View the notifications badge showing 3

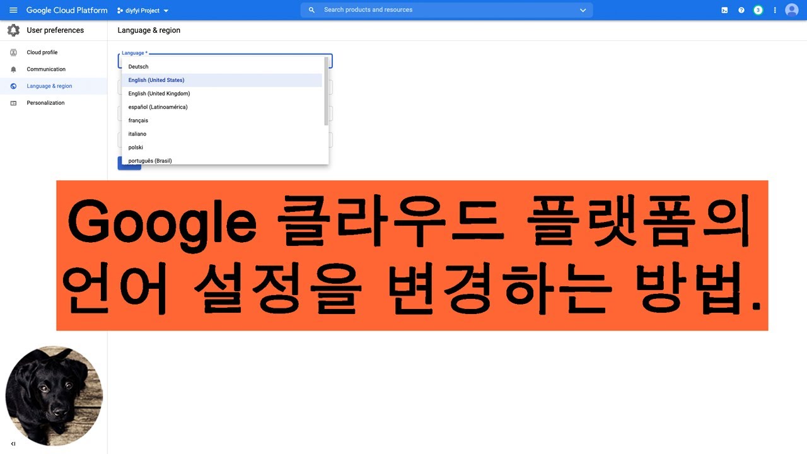[758, 10]
